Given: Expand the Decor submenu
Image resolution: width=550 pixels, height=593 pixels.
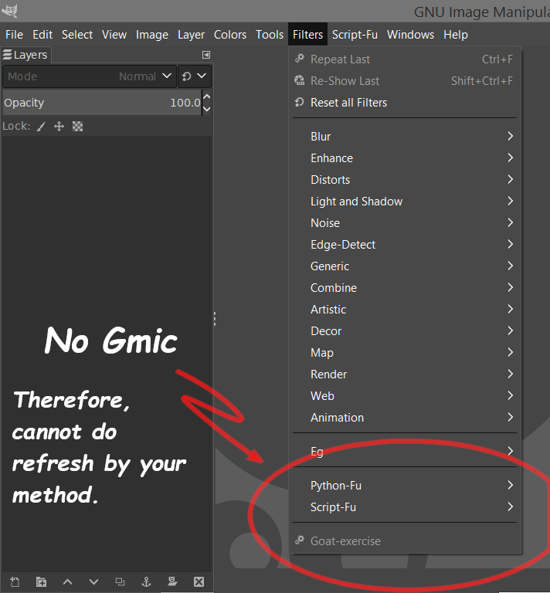Looking at the screenshot, I should coord(405,331).
